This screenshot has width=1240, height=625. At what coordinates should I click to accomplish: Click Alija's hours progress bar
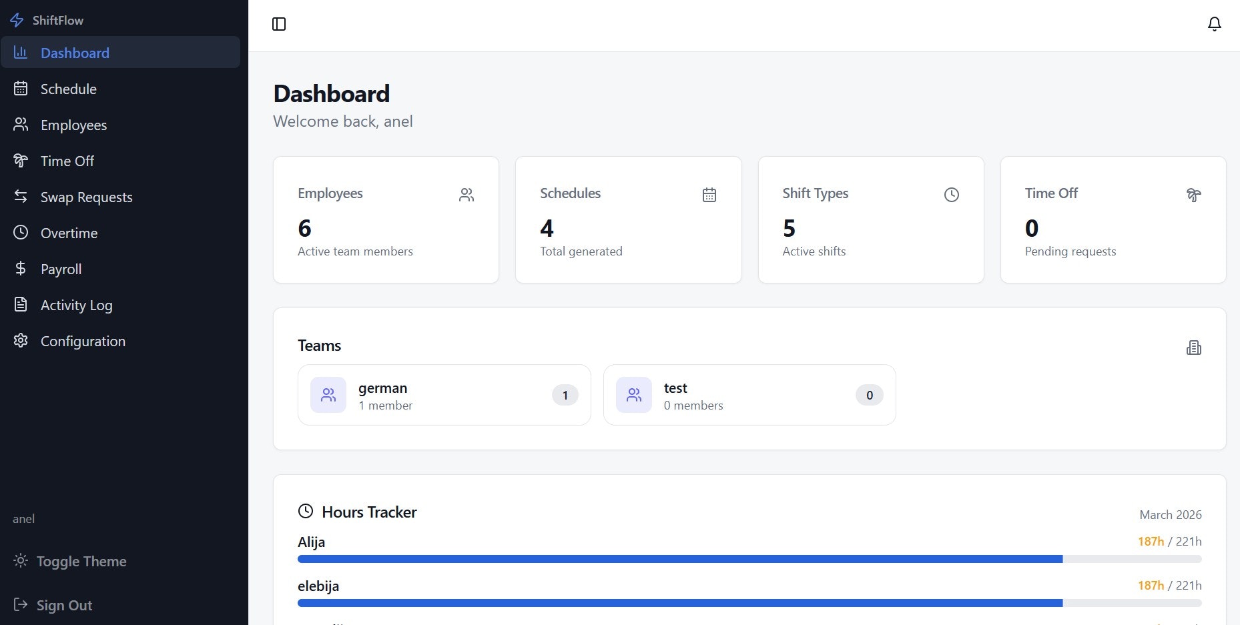click(x=749, y=559)
